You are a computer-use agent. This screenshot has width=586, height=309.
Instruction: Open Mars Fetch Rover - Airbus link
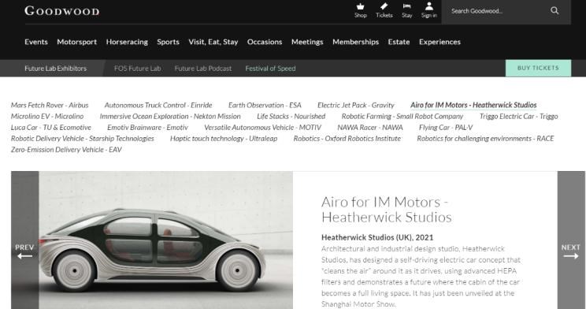tap(50, 105)
